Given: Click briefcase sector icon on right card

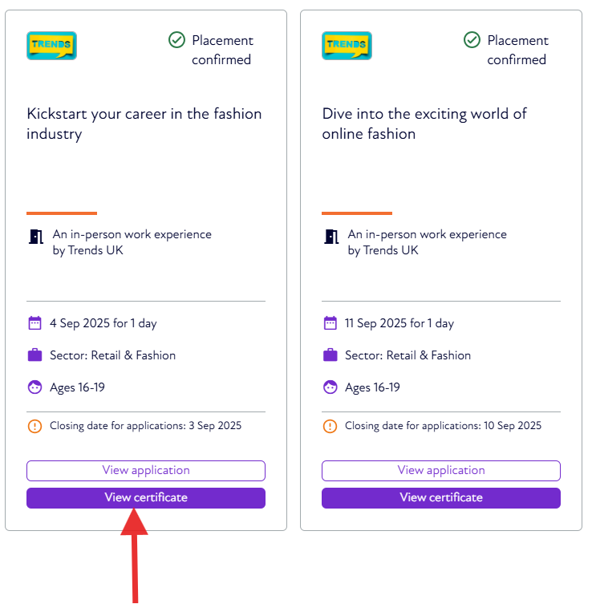Looking at the screenshot, I should 330,355.
